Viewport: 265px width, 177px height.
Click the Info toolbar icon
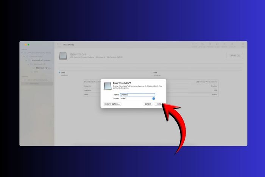tap(243, 45)
